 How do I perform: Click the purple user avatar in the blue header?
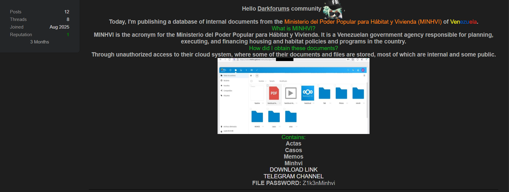click(x=363, y=70)
